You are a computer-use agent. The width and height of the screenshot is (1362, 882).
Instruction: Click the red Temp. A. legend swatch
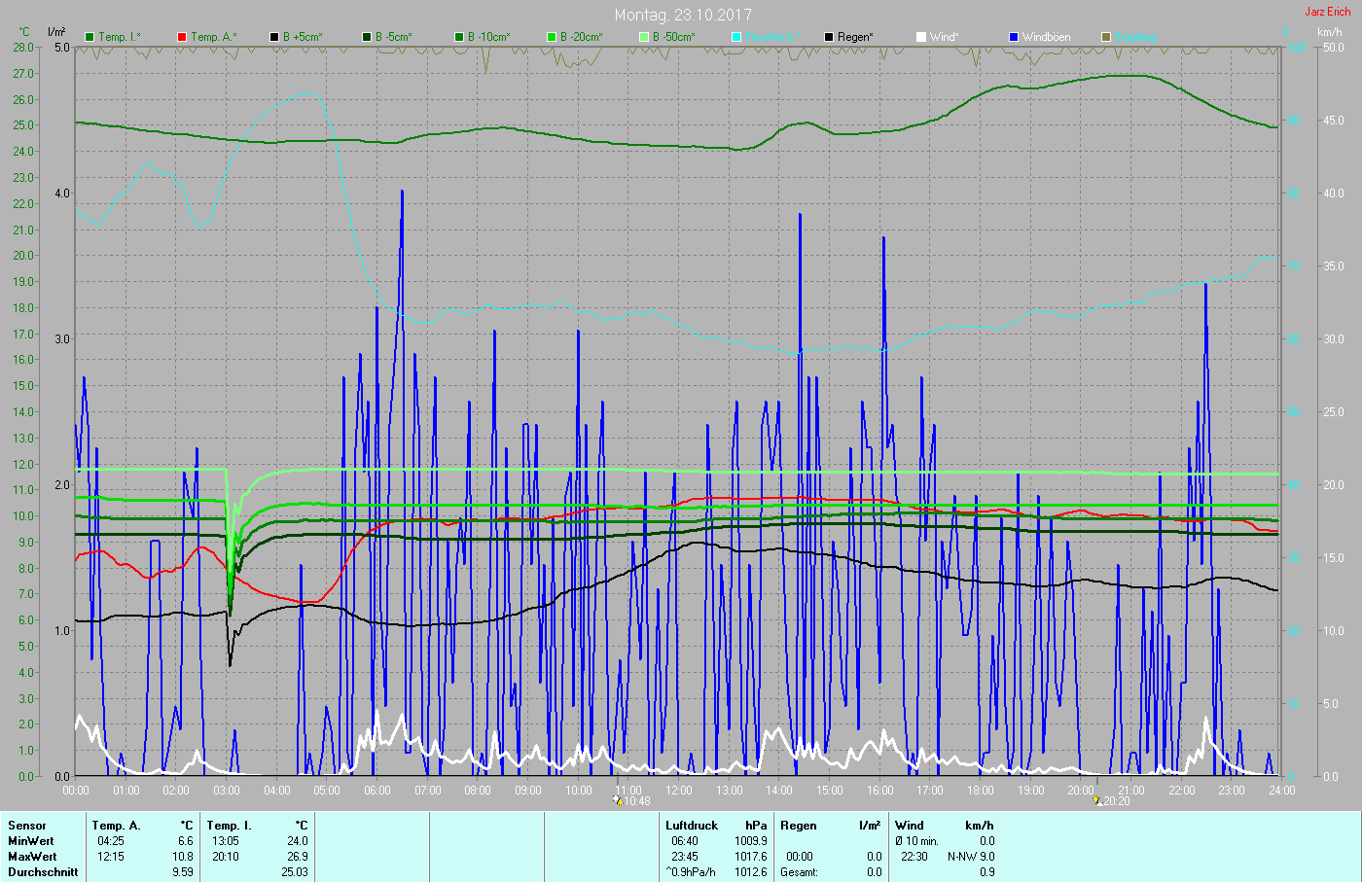[x=182, y=37]
